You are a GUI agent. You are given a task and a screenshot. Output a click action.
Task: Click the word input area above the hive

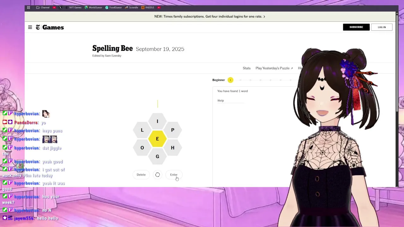pos(157,104)
